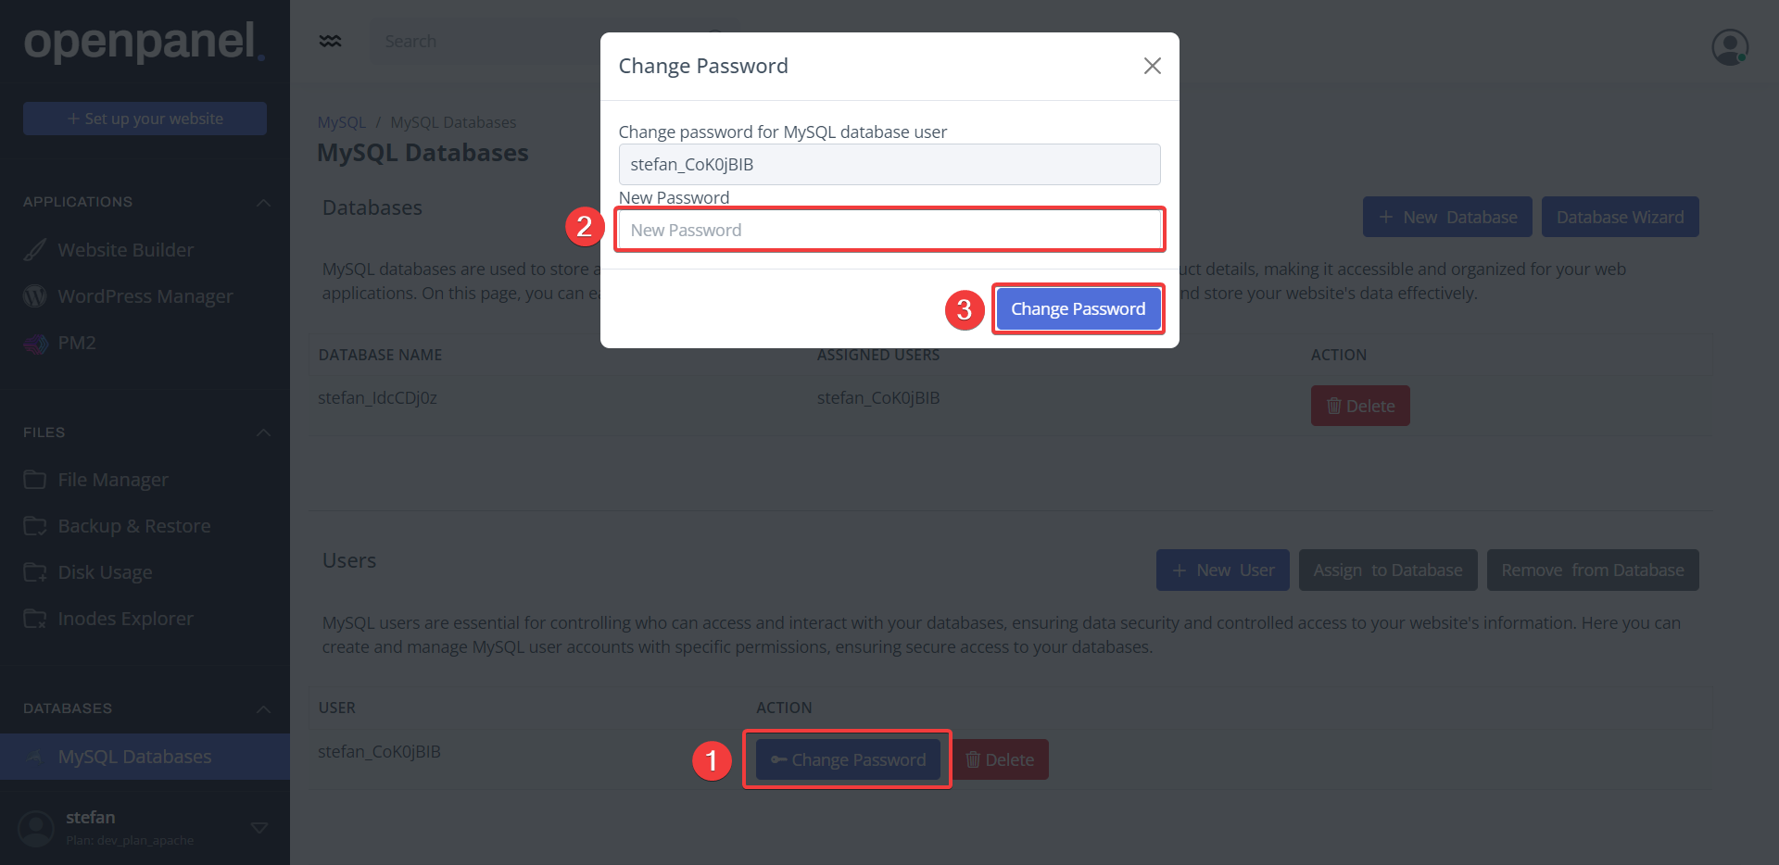
Task: Click the New Password input field
Action: pos(889,230)
